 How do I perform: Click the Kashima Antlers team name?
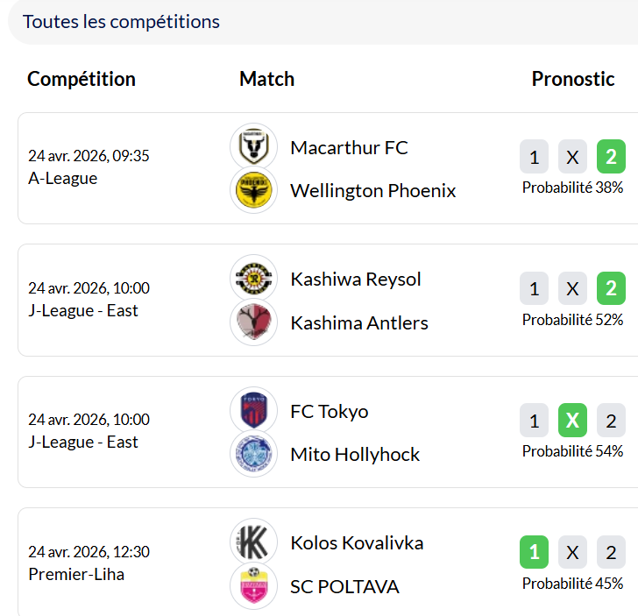tap(359, 322)
